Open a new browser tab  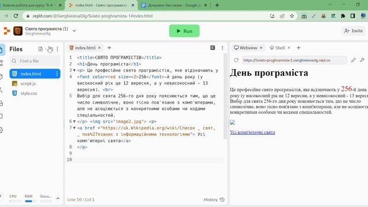pyautogui.click(x=217, y=5)
